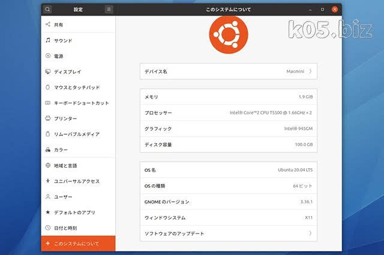The height and width of the screenshot is (255, 384).
Task: Click the GNOME のバージョン label
Action: point(167,202)
